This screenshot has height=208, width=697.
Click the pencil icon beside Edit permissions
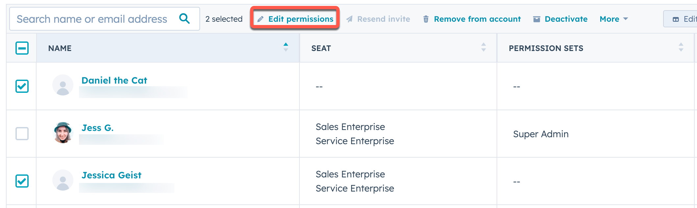260,19
